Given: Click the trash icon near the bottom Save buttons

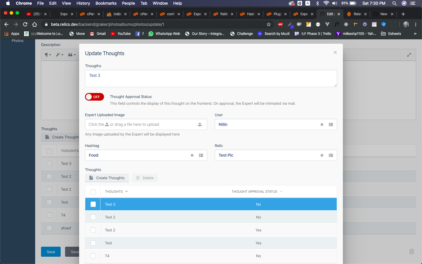Looking at the screenshot, I should [411, 251].
